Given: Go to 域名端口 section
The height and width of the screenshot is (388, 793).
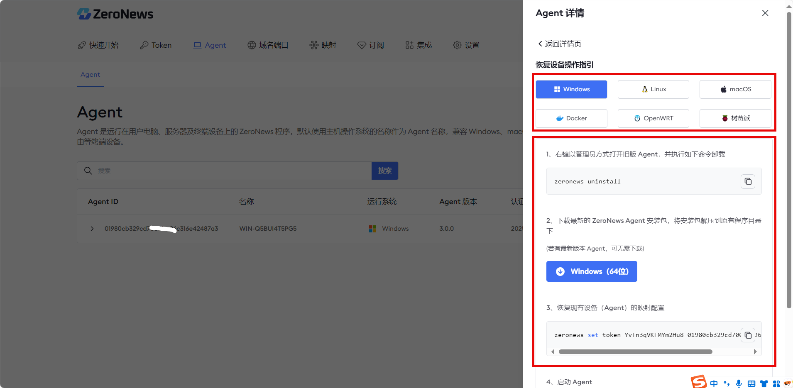Looking at the screenshot, I should tap(268, 45).
